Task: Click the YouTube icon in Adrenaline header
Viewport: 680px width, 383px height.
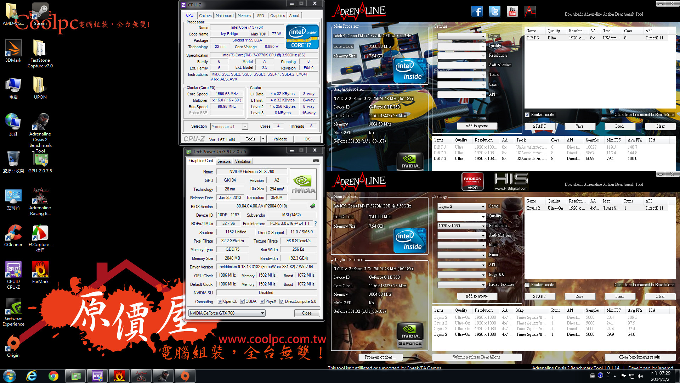Action: [512, 11]
